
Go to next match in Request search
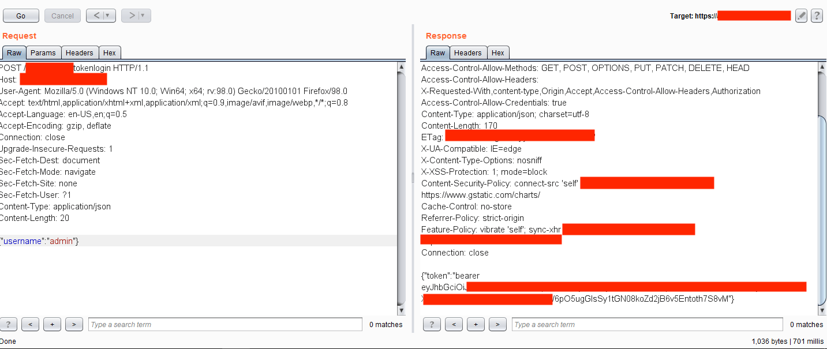pos(74,324)
